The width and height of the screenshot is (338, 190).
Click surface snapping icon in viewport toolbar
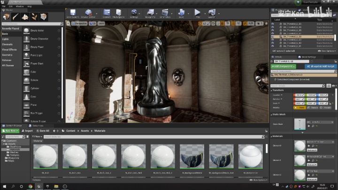(x=218, y=23)
